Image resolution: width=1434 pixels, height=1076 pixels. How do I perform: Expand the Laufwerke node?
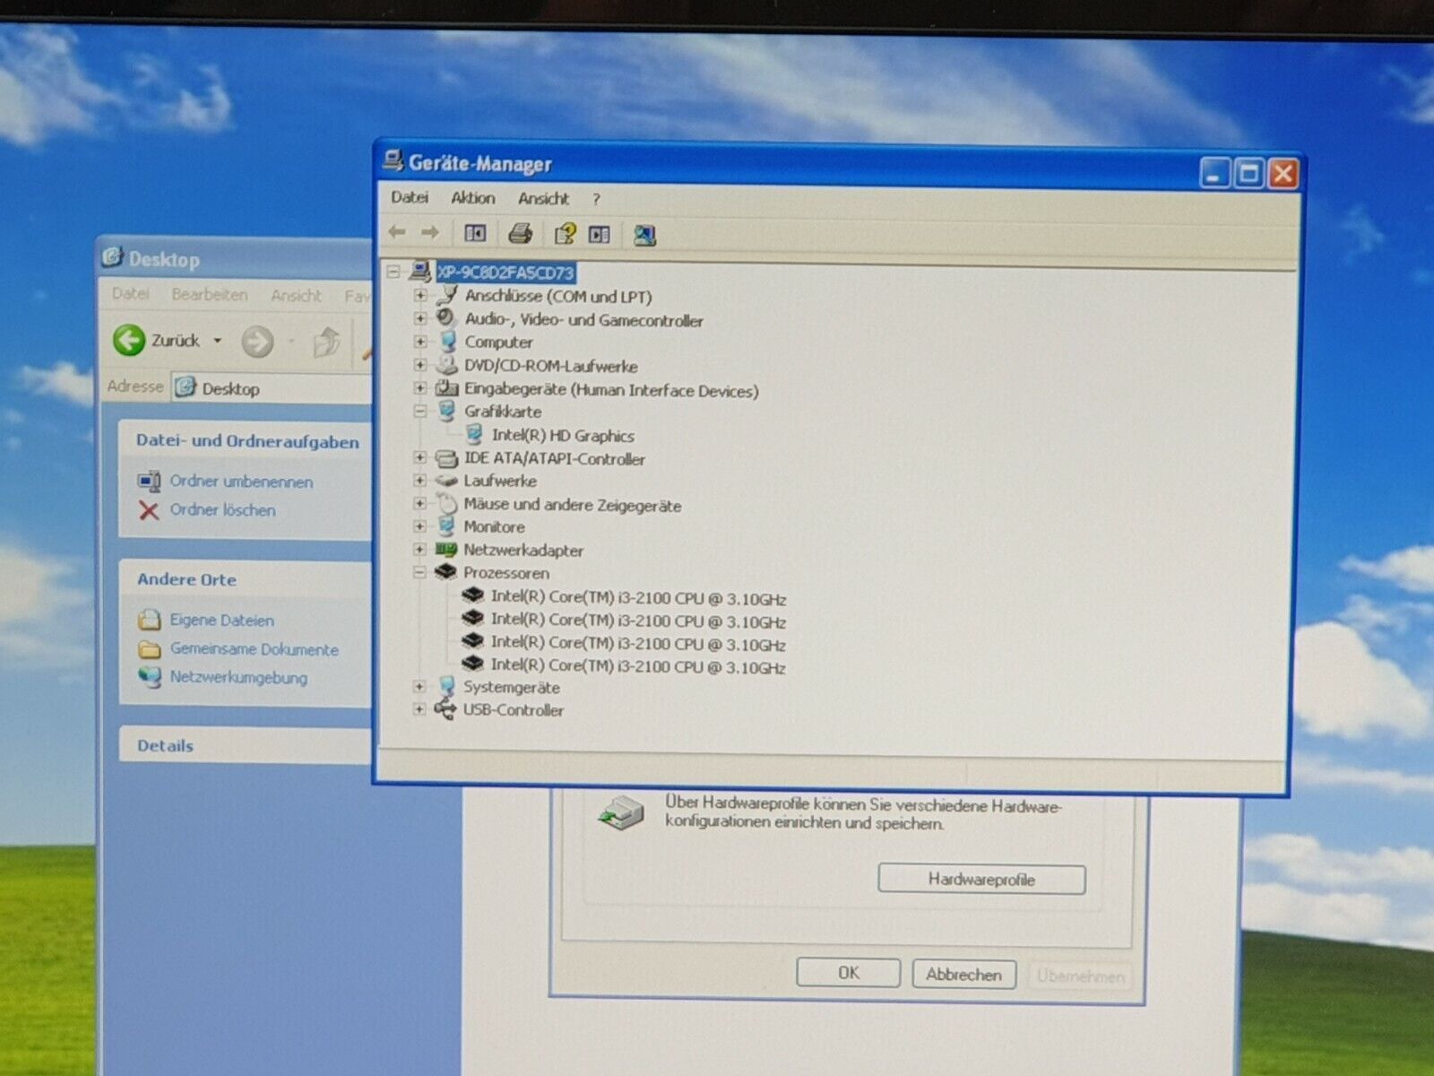click(419, 481)
